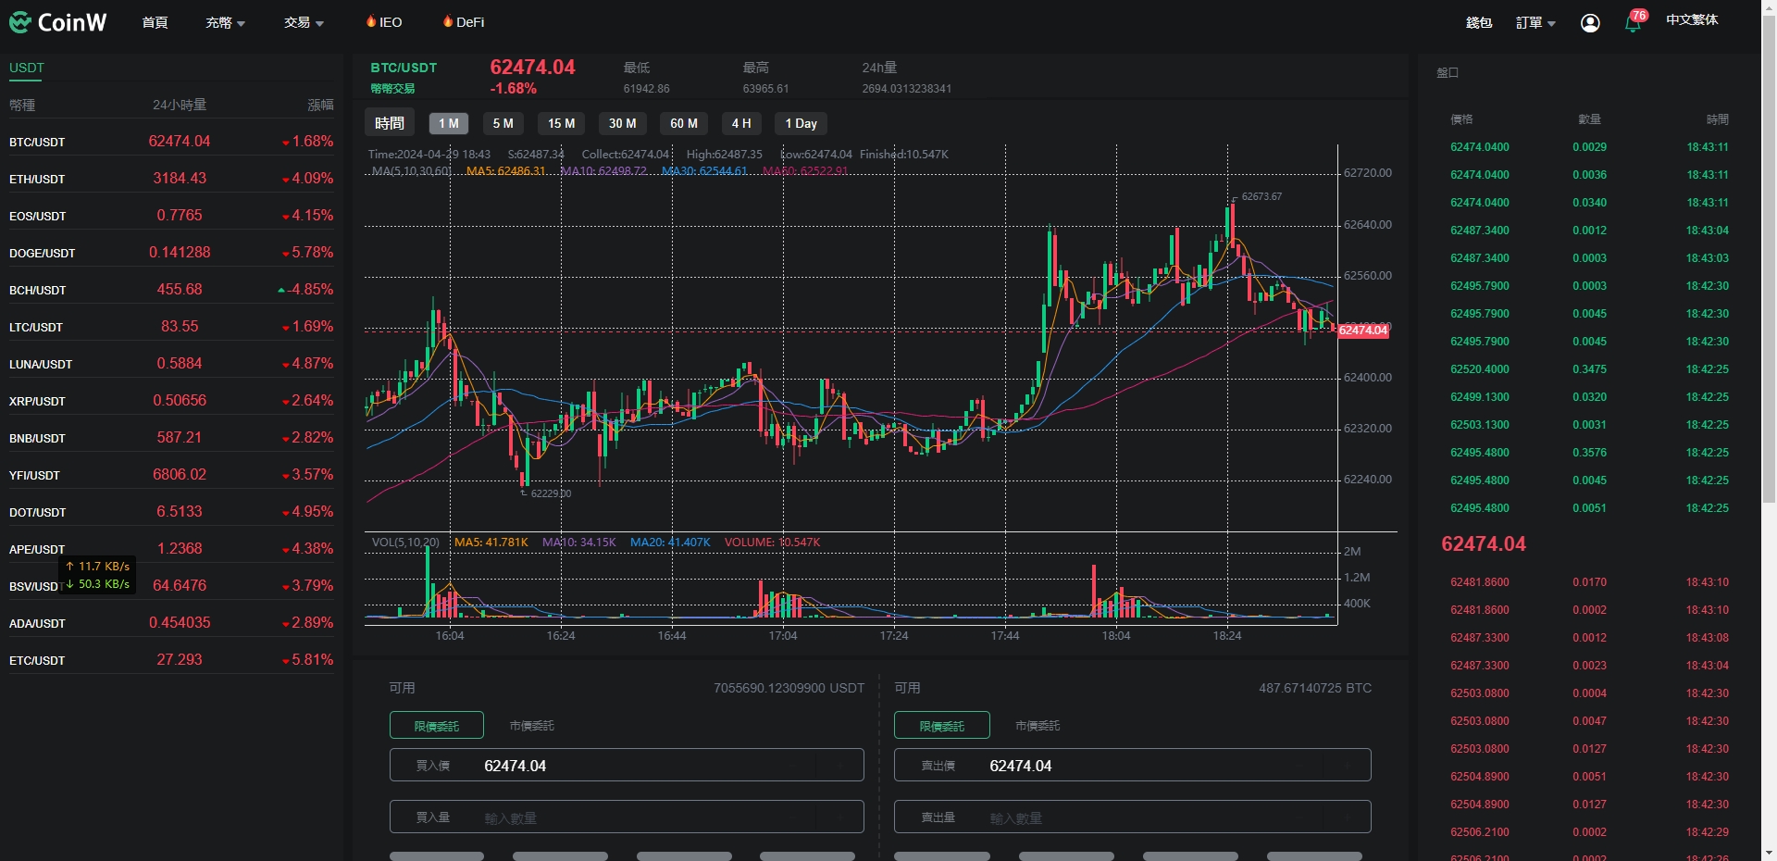
Task: Expand the 充幣 dropdown menu
Action: click(x=224, y=21)
